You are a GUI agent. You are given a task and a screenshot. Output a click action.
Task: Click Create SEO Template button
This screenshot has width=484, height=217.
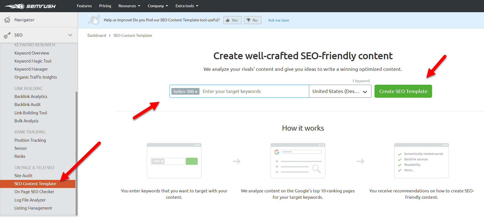tap(403, 91)
